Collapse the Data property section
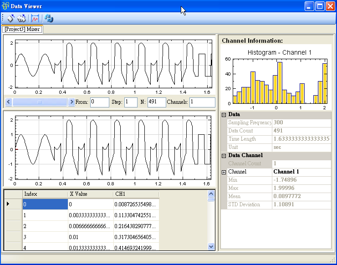 coord(224,115)
